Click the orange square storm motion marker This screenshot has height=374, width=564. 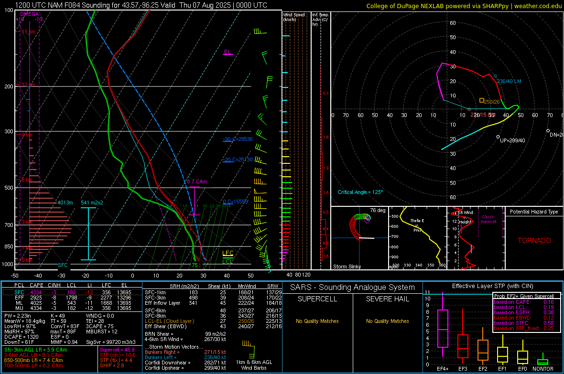[x=482, y=100]
